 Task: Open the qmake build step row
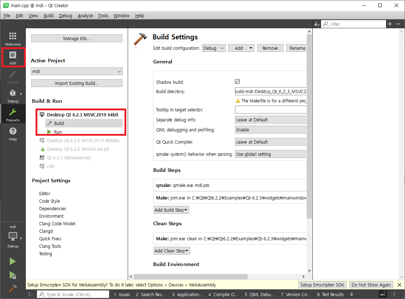[x=230, y=185]
